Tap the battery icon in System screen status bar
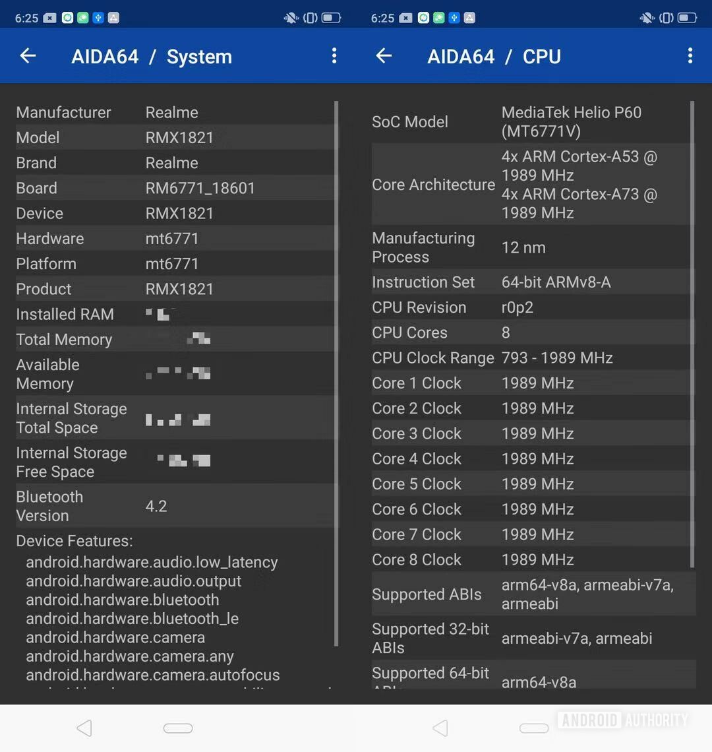712x752 pixels. coord(331,18)
